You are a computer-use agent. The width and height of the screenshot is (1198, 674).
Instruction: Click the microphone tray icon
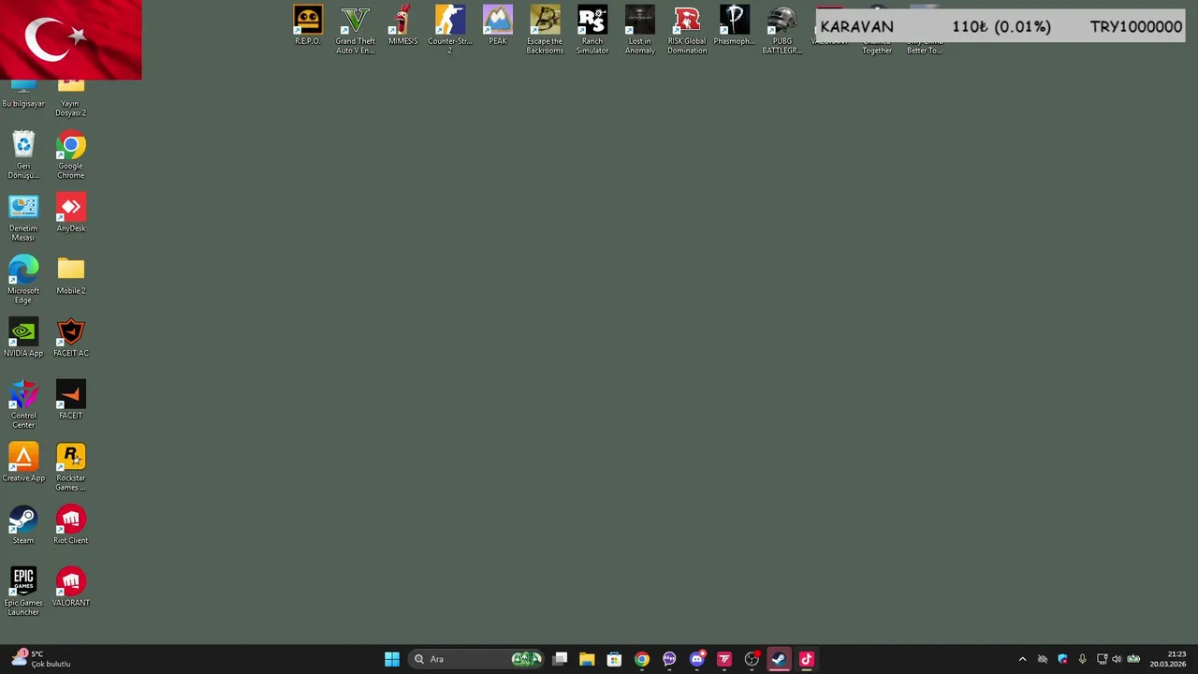[1082, 659]
